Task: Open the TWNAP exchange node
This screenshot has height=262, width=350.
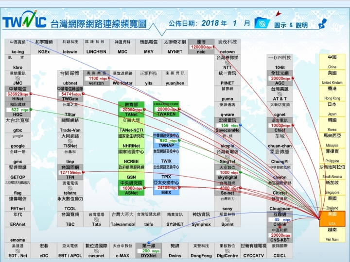Action: tap(166, 140)
